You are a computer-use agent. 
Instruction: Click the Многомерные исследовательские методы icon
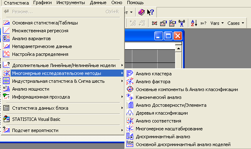6,73
